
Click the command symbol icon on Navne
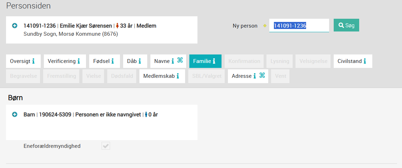(x=180, y=60)
